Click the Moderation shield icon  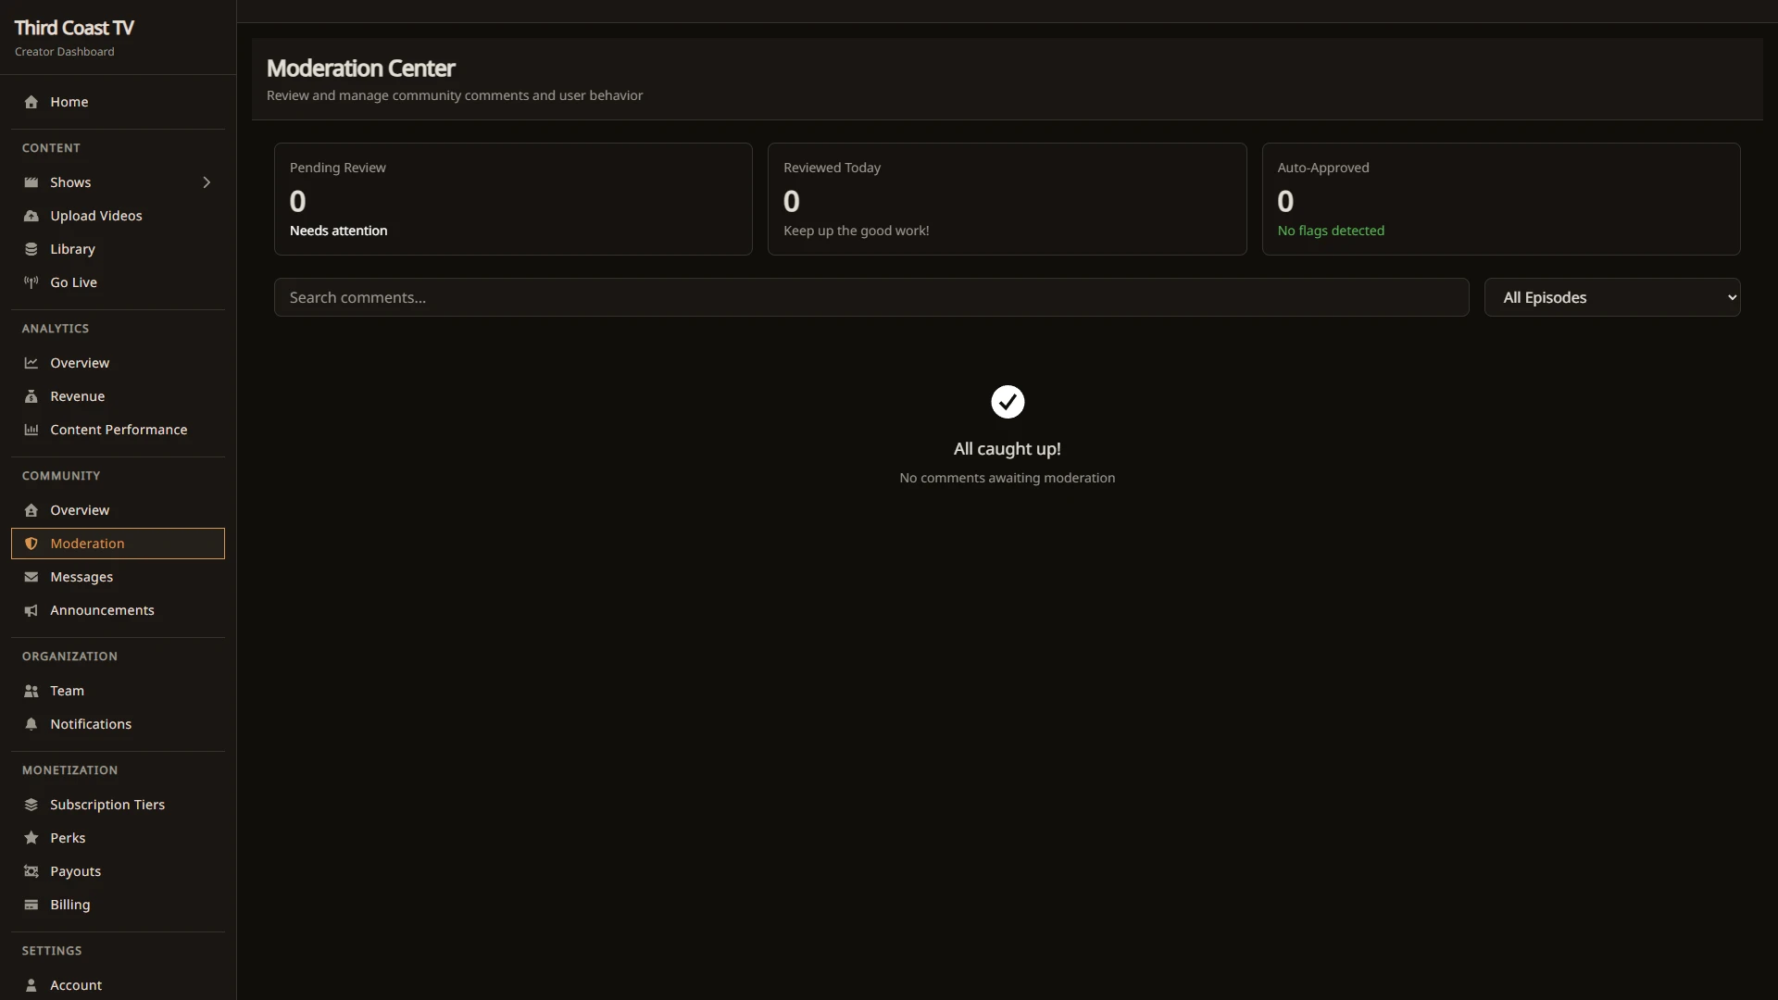[x=31, y=544]
